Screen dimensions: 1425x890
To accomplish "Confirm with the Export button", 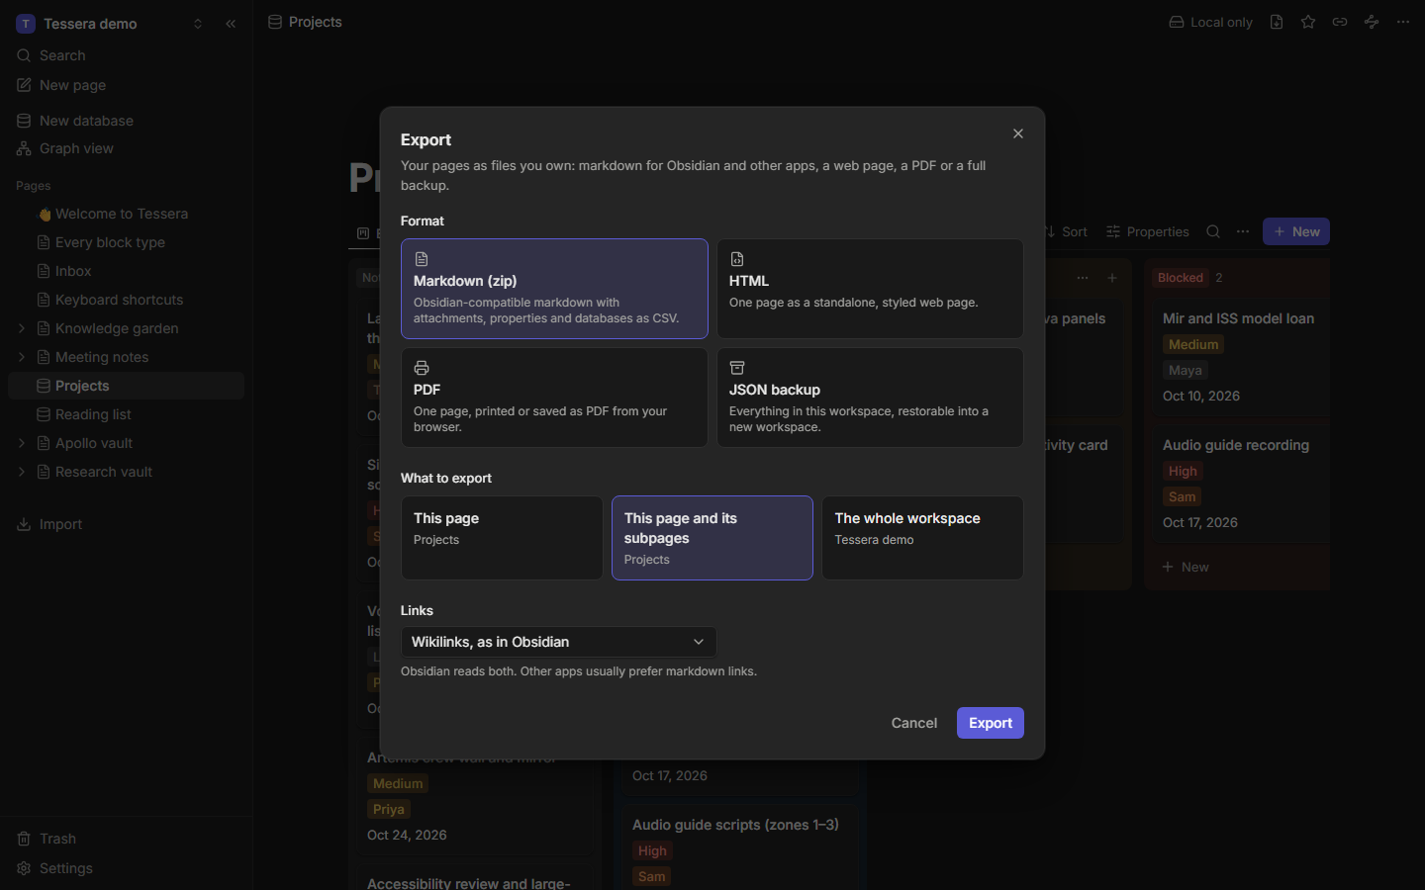I will 990,723.
